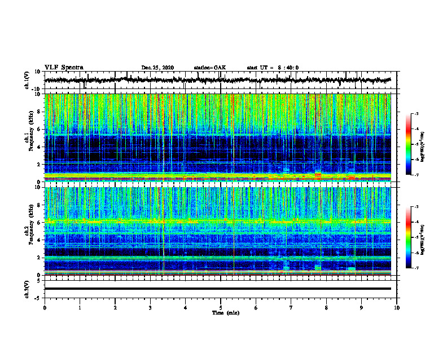
Task: Click the "ch.3(V)" axis label
Action: pos(27,290)
